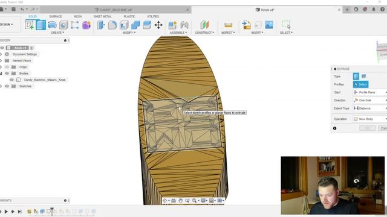Select the Offset Face tool
The image size is (387, 217).
(x=147, y=25)
